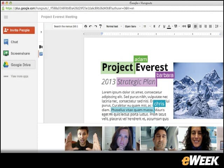Screen dimensions: 224x168
Task: Click View more apps
Action: click(20, 76)
